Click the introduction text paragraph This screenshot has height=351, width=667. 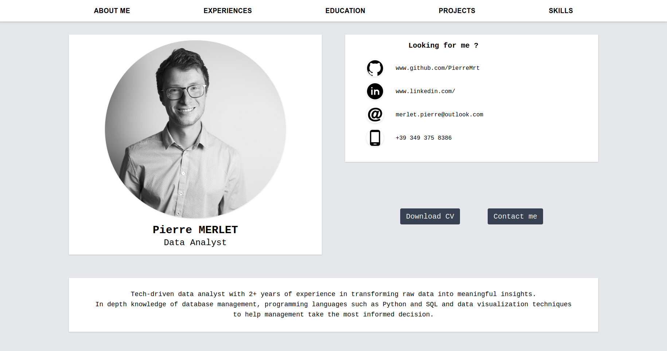click(333, 304)
